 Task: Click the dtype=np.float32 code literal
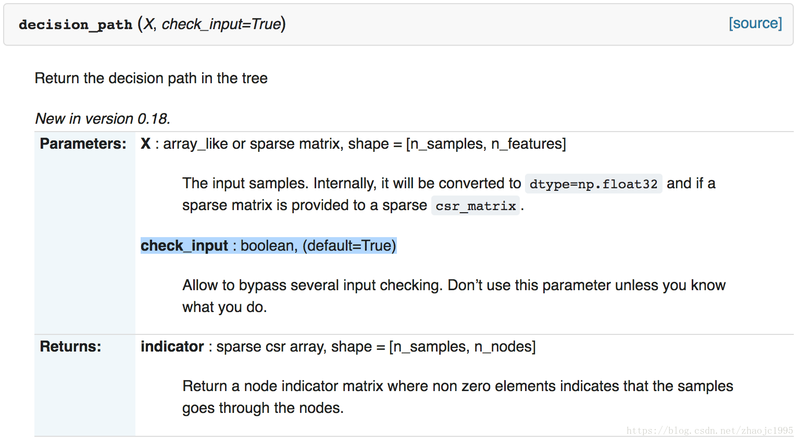click(593, 184)
